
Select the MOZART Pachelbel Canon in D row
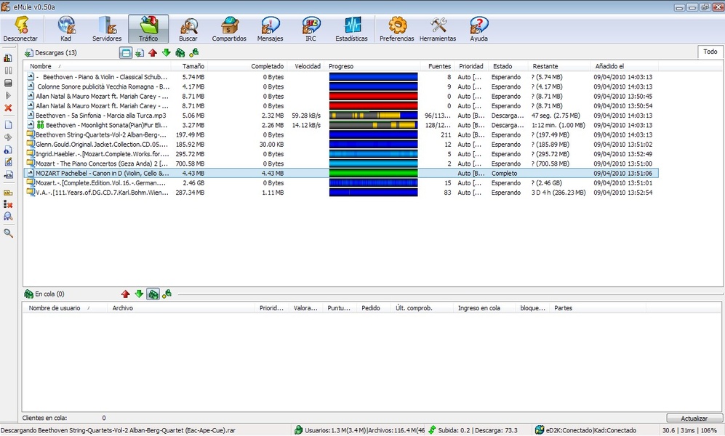coord(102,174)
